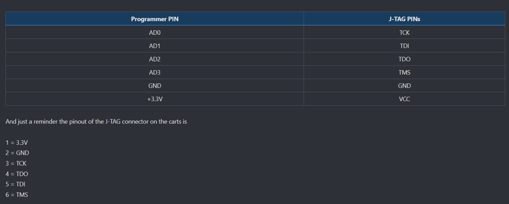509x204 pixels.
Task: Click the J-TAG PINs column header
Action: pyautogui.click(x=404, y=19)
